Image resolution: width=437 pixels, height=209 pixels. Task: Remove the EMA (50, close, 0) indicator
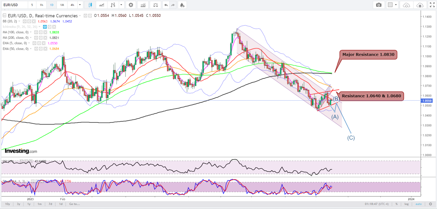click(x=45, y=49)
